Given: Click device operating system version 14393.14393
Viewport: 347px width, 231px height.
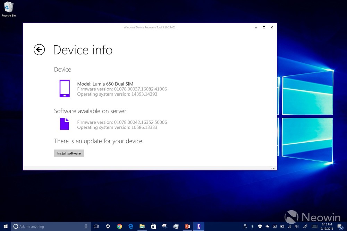Looking at the screenshot, I should 117,94.
